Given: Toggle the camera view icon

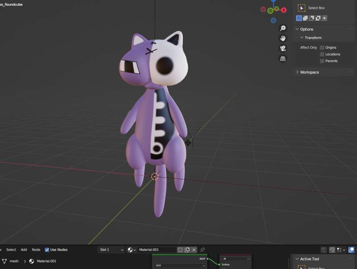Looking at the screenshot, I should pyautogui.click(x=283, y=48).
